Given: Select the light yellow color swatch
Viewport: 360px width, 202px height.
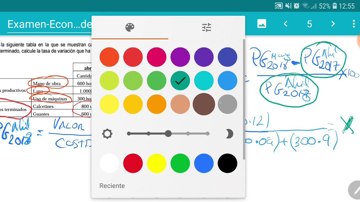Looking at the screenshot, I should (109, 104).
